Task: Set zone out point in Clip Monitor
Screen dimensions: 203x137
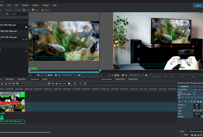Action: pos(45,75)
